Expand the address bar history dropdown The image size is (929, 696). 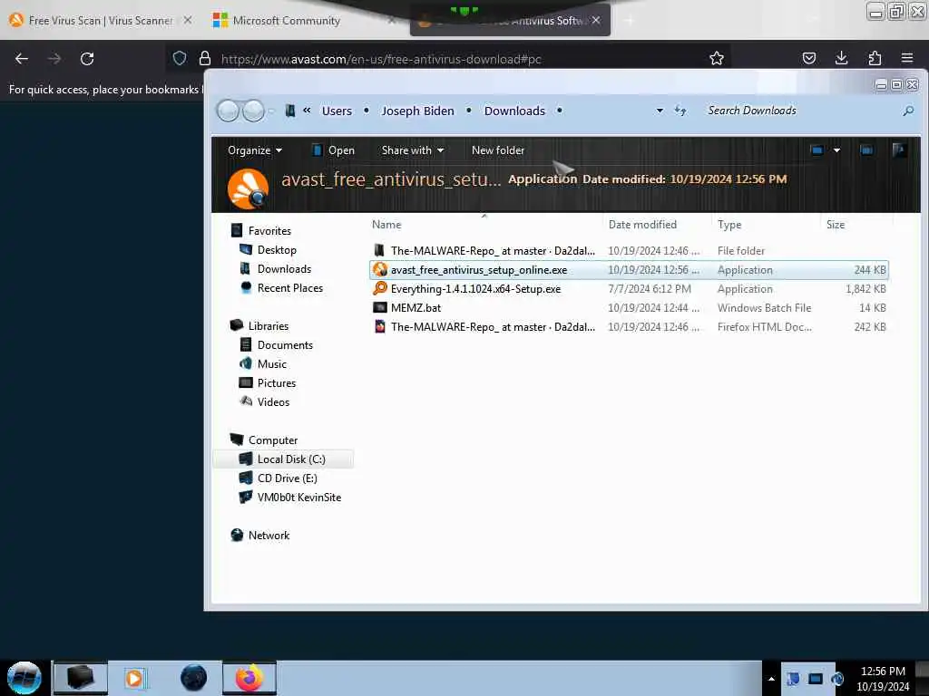(660, 111)
